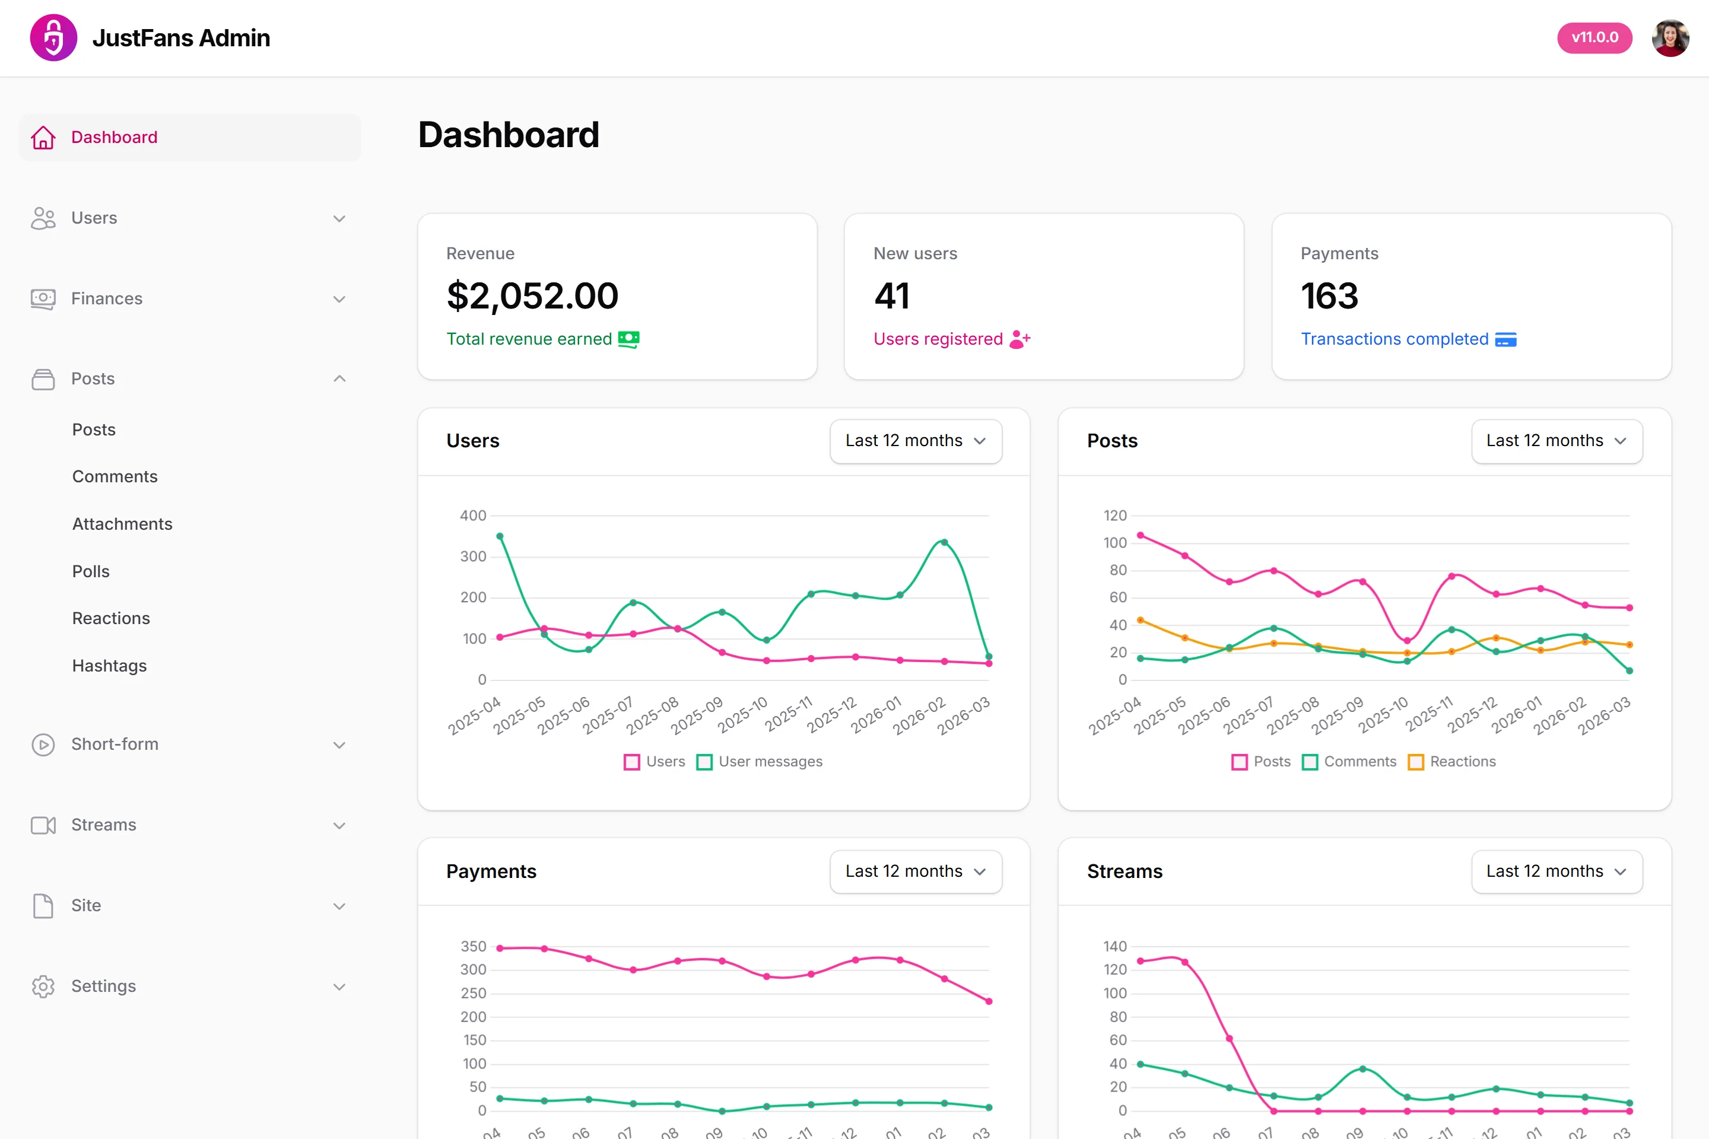Open the Hashtags submenu item
The width and height of the screenshot is (1709, 1139).
pos(109,666)
